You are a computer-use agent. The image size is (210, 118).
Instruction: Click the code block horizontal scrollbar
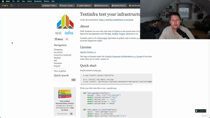click(106, 84)
